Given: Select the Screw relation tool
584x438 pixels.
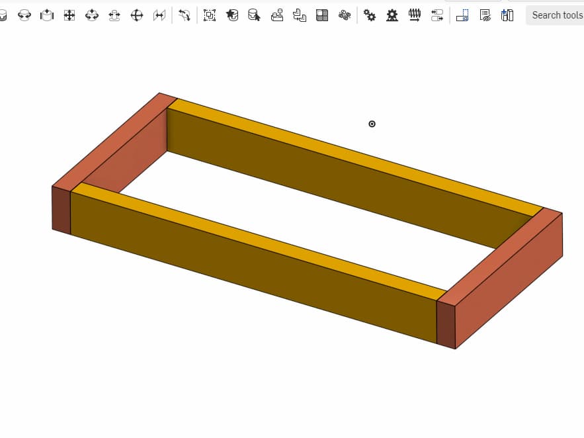Looking at the screenshot, I should click(x=415, y=15).
